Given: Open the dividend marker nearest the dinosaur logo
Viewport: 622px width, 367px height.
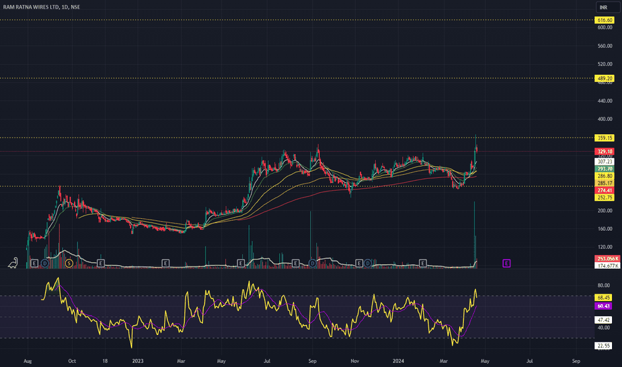Looking at the screenshot, I should point(45,263).
